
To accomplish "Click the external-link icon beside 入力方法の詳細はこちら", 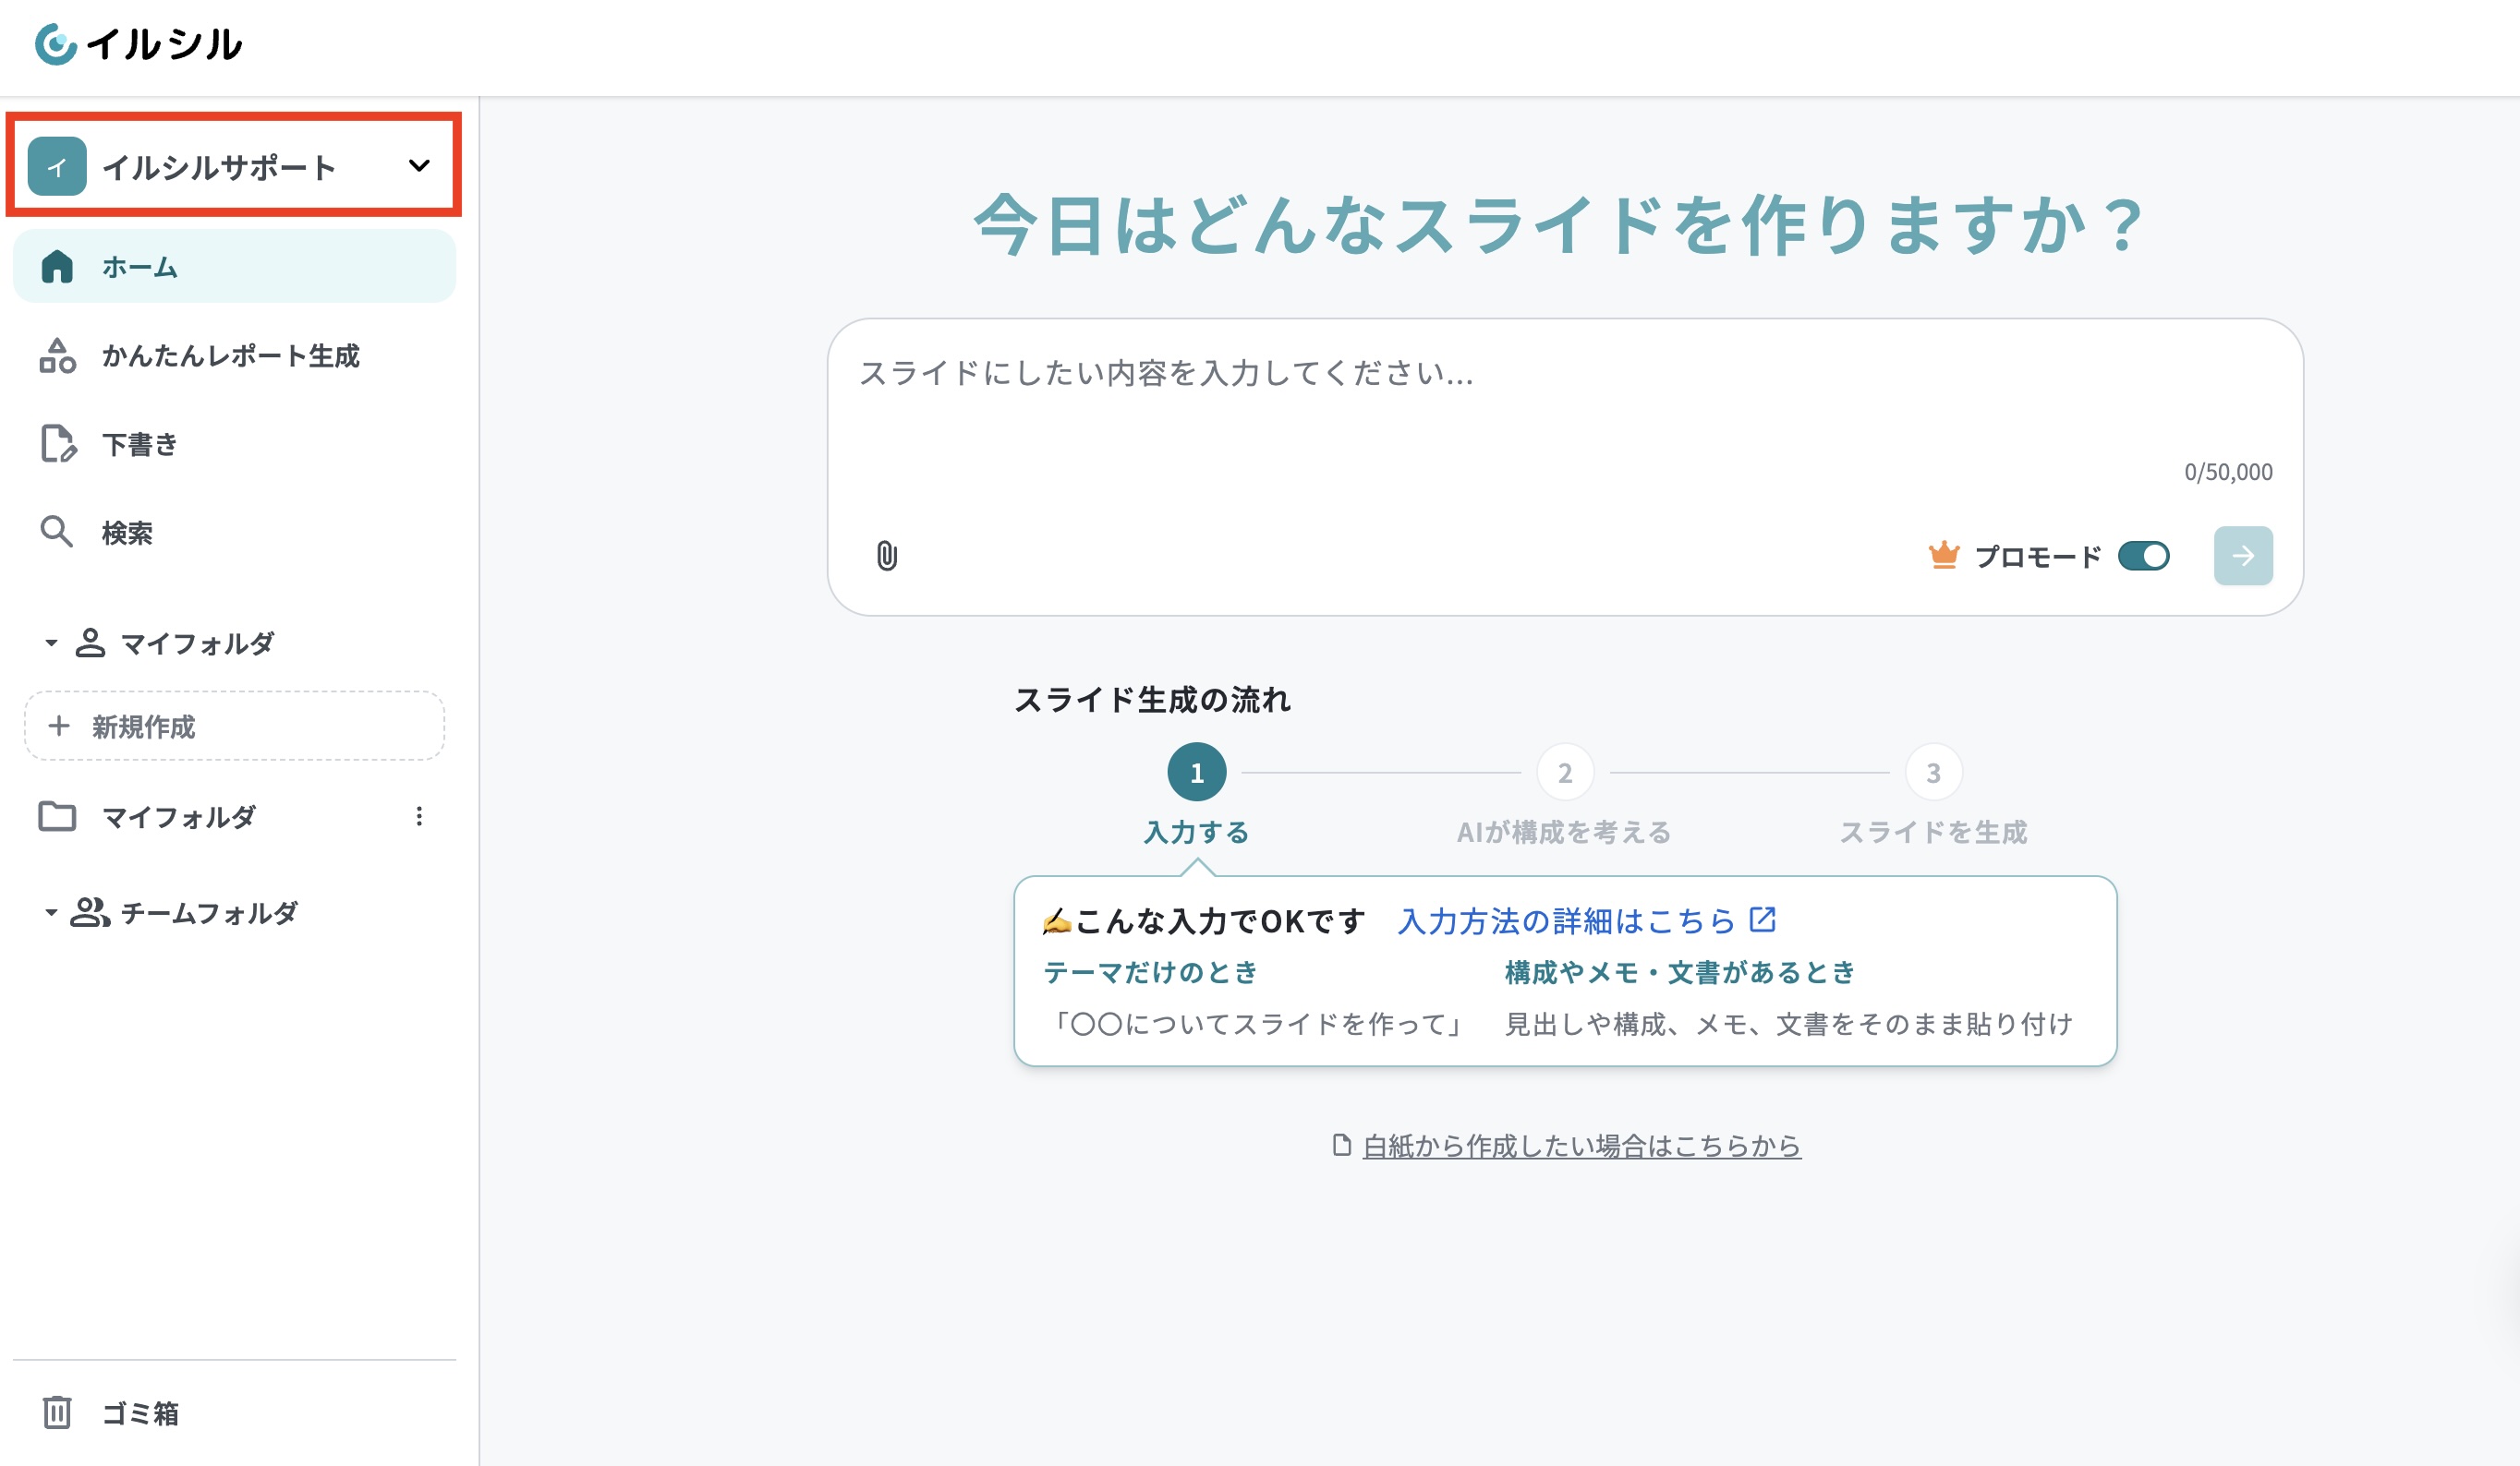I will pos(1762,919).
